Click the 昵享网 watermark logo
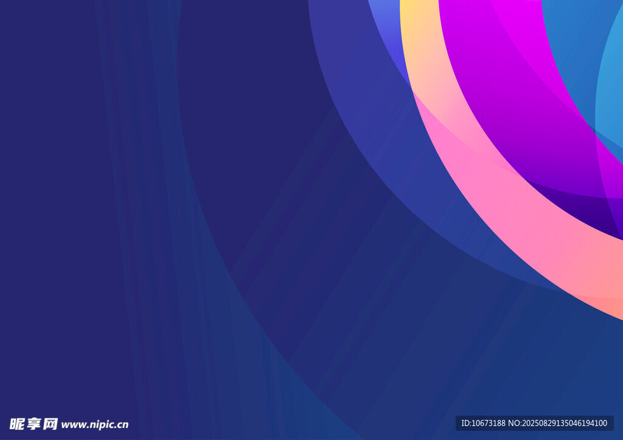This screenshot has height=440, width=623. (x=33, y=424)
